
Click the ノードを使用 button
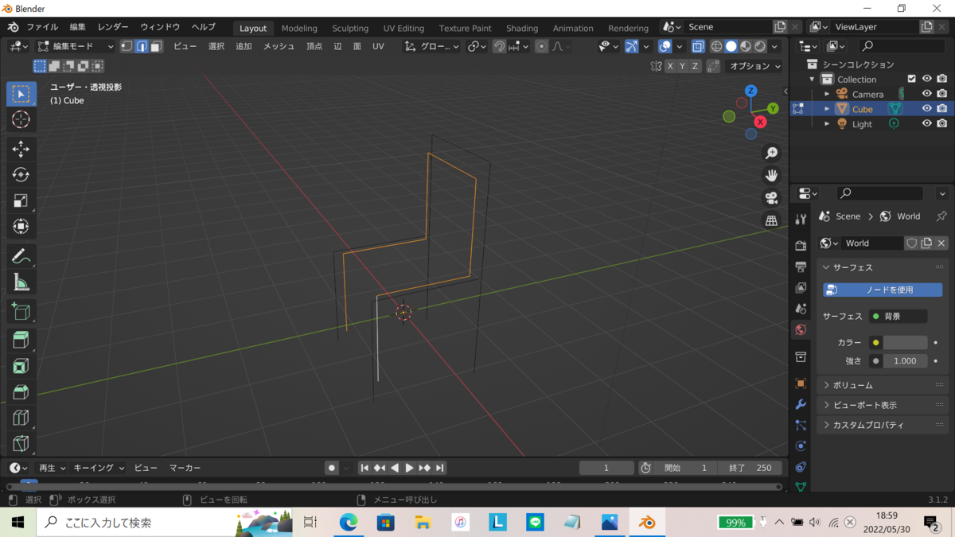(x=883, y=290)
